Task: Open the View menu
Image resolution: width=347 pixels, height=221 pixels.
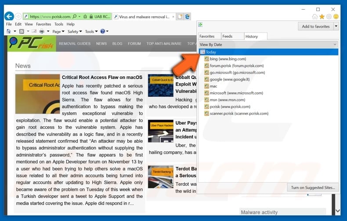Action: pyautogui.click(x=29, y=24)
